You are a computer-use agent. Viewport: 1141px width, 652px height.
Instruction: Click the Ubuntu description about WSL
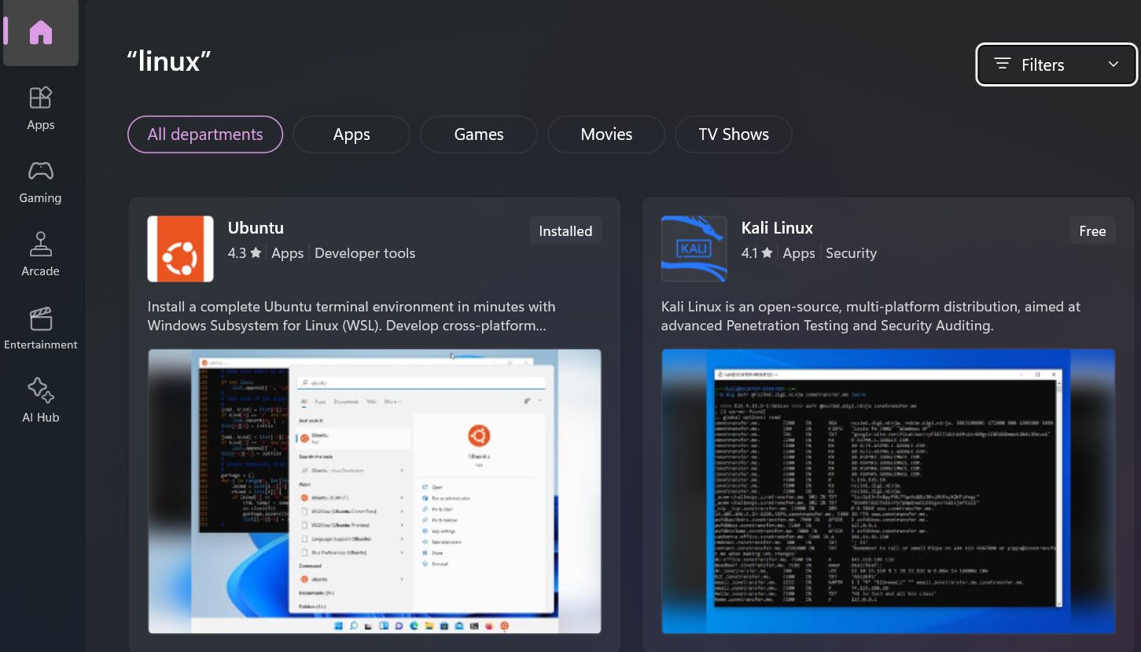(x=352, y=316)
